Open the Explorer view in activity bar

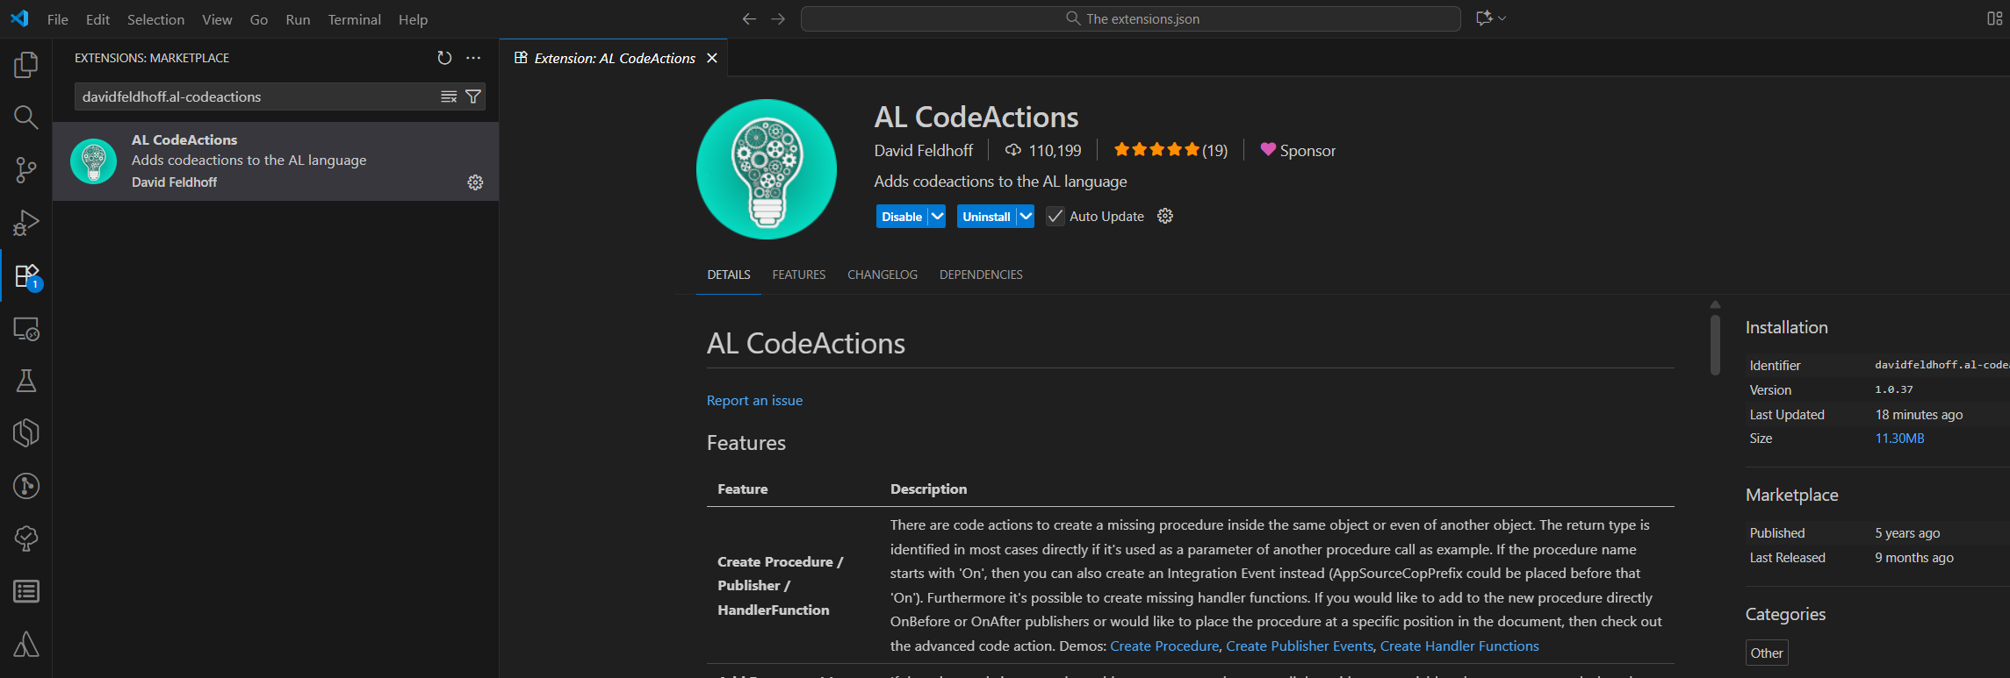26,65
